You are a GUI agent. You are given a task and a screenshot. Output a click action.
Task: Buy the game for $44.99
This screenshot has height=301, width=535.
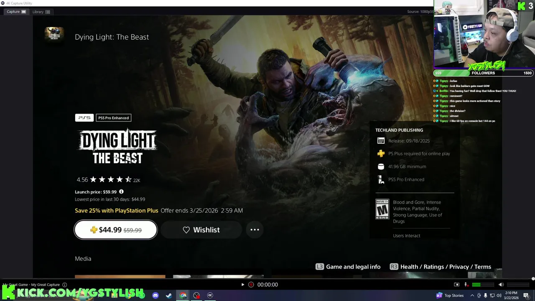[116, 230]
